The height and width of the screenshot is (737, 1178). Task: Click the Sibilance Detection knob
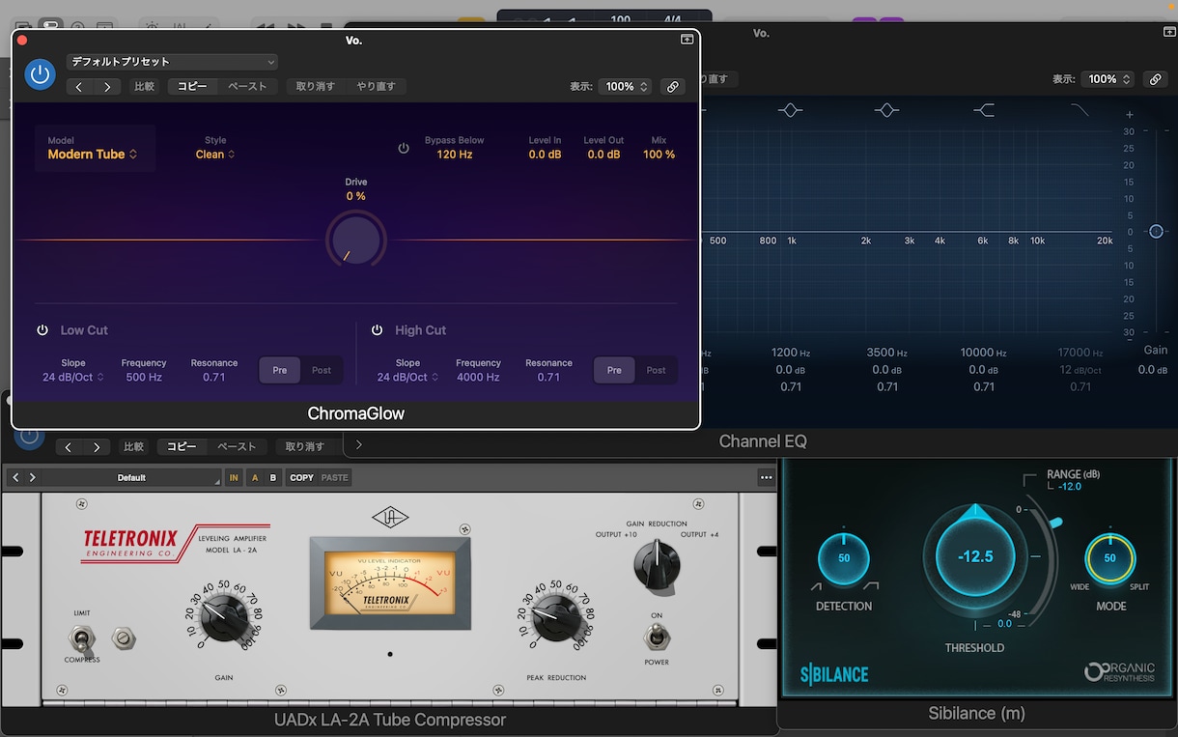tap(844, 558)
